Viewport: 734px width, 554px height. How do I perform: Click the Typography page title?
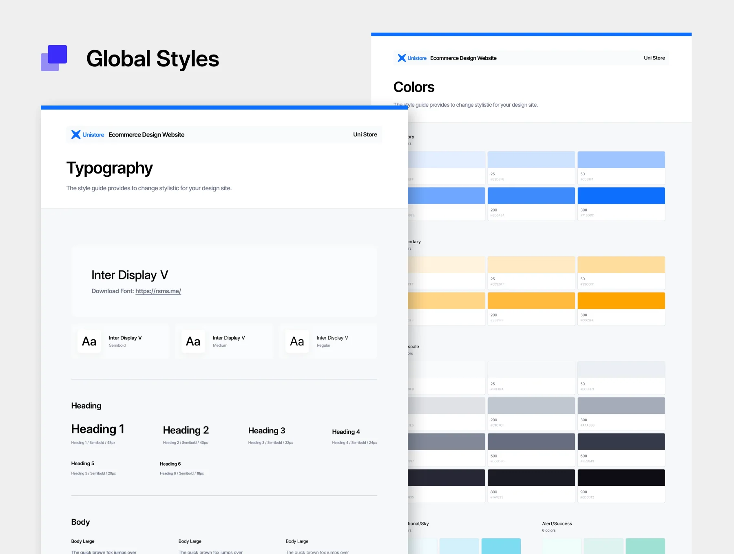110,168
